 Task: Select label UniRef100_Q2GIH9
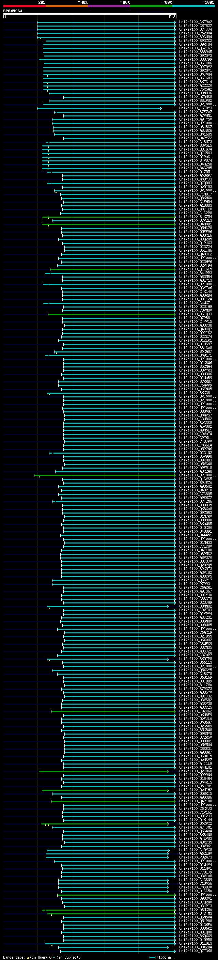(x=195, y=307)
